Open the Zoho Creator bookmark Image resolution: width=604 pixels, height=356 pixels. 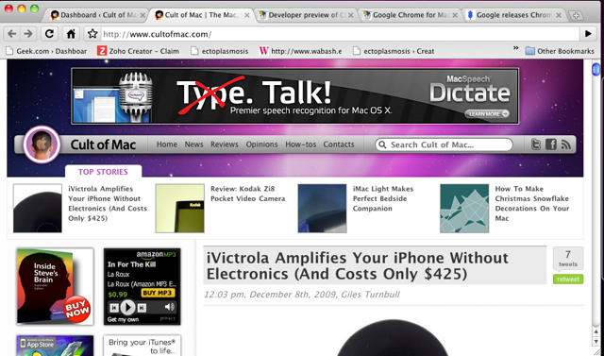click(138, 51)
